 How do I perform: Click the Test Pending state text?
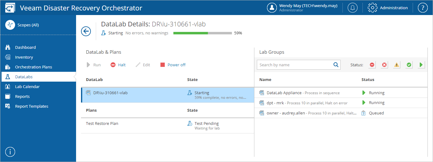(207, 123)
